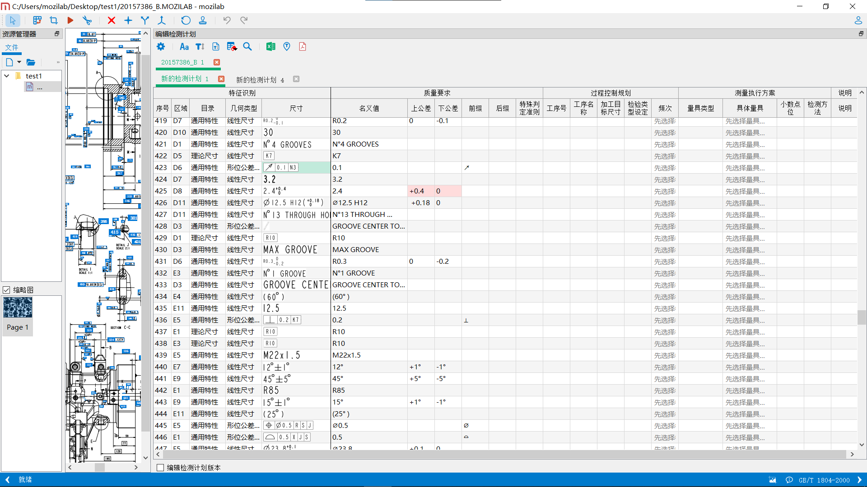The height and width of the screenshot is (487, 867).
Task: Select the pointer arrow tool
Action: 13,20
